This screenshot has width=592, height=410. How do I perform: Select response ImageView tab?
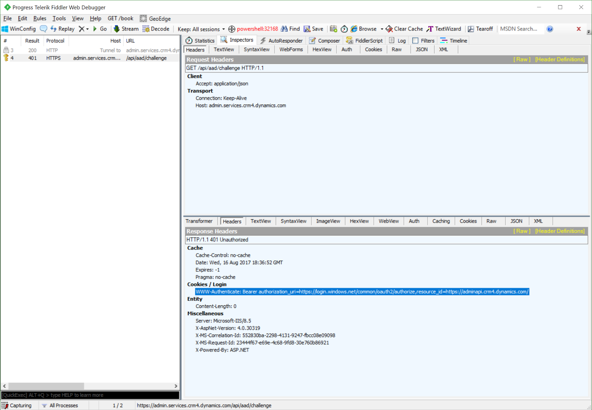328,221
